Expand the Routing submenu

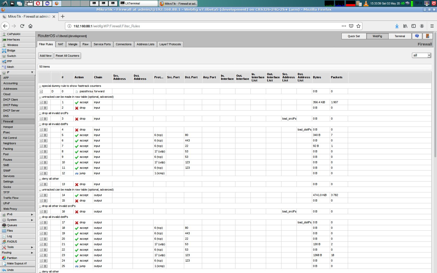(18, 252)
